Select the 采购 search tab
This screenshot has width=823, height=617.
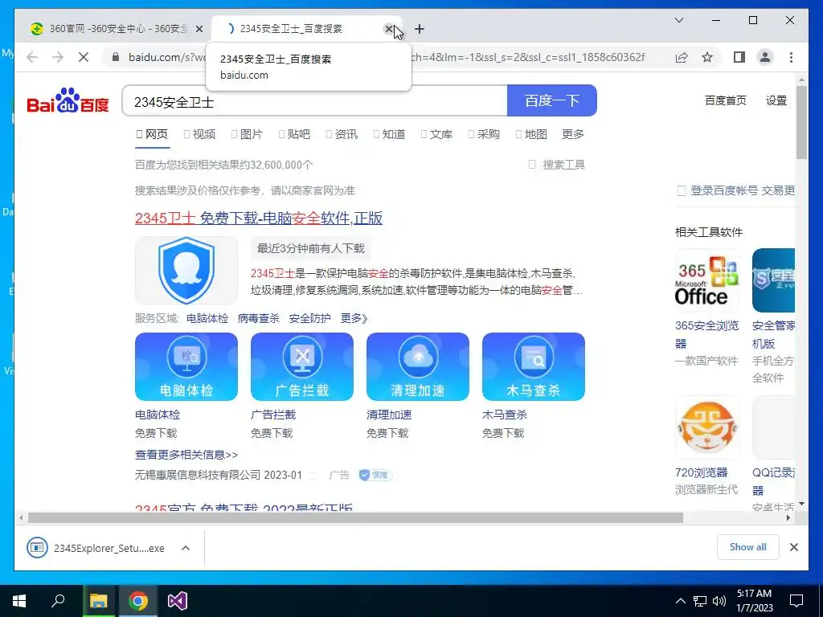pyautogui.click(x=484, y=134)
